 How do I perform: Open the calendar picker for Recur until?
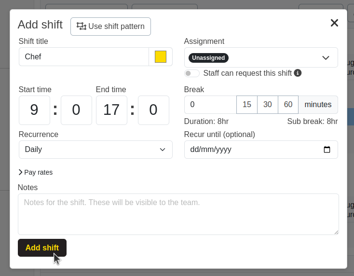click(x=327, y=150)
